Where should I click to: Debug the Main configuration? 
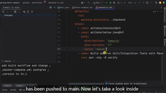click(x=110, y=3)
